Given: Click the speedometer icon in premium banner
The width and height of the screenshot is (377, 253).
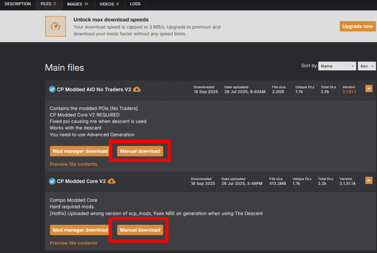Looking at the screenshot, I should 55,26.
